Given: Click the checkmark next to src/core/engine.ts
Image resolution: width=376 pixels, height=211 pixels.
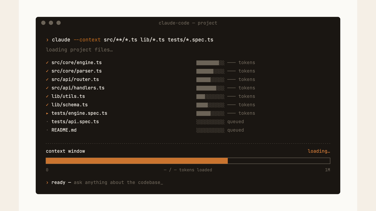Looking at the screenshot, I should (47, 63).
